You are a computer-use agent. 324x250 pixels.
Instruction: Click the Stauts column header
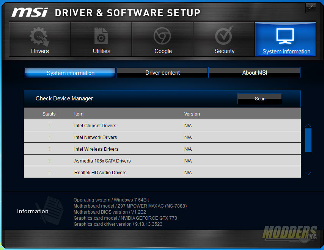[49, 114]
